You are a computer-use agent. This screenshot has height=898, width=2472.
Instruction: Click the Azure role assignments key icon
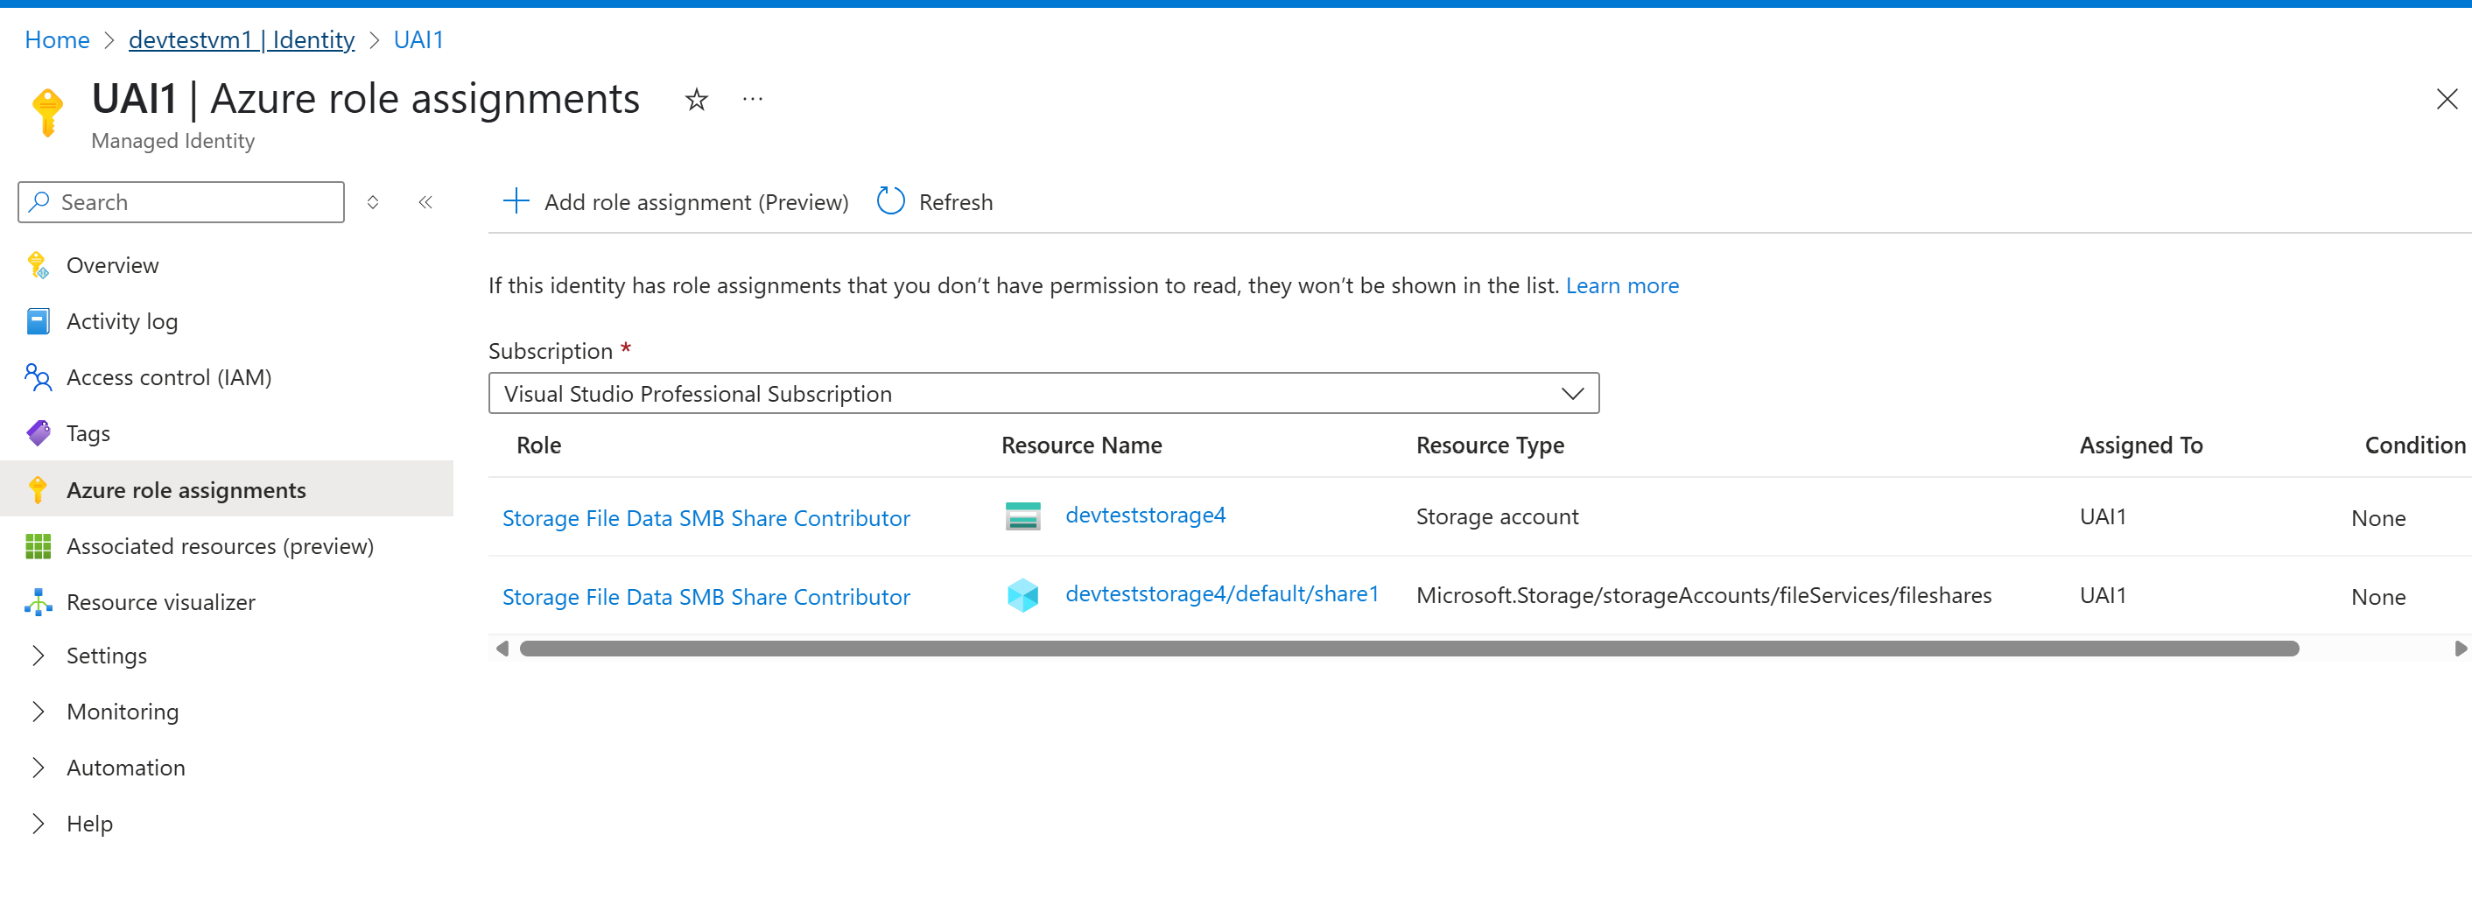pos(38,489)
